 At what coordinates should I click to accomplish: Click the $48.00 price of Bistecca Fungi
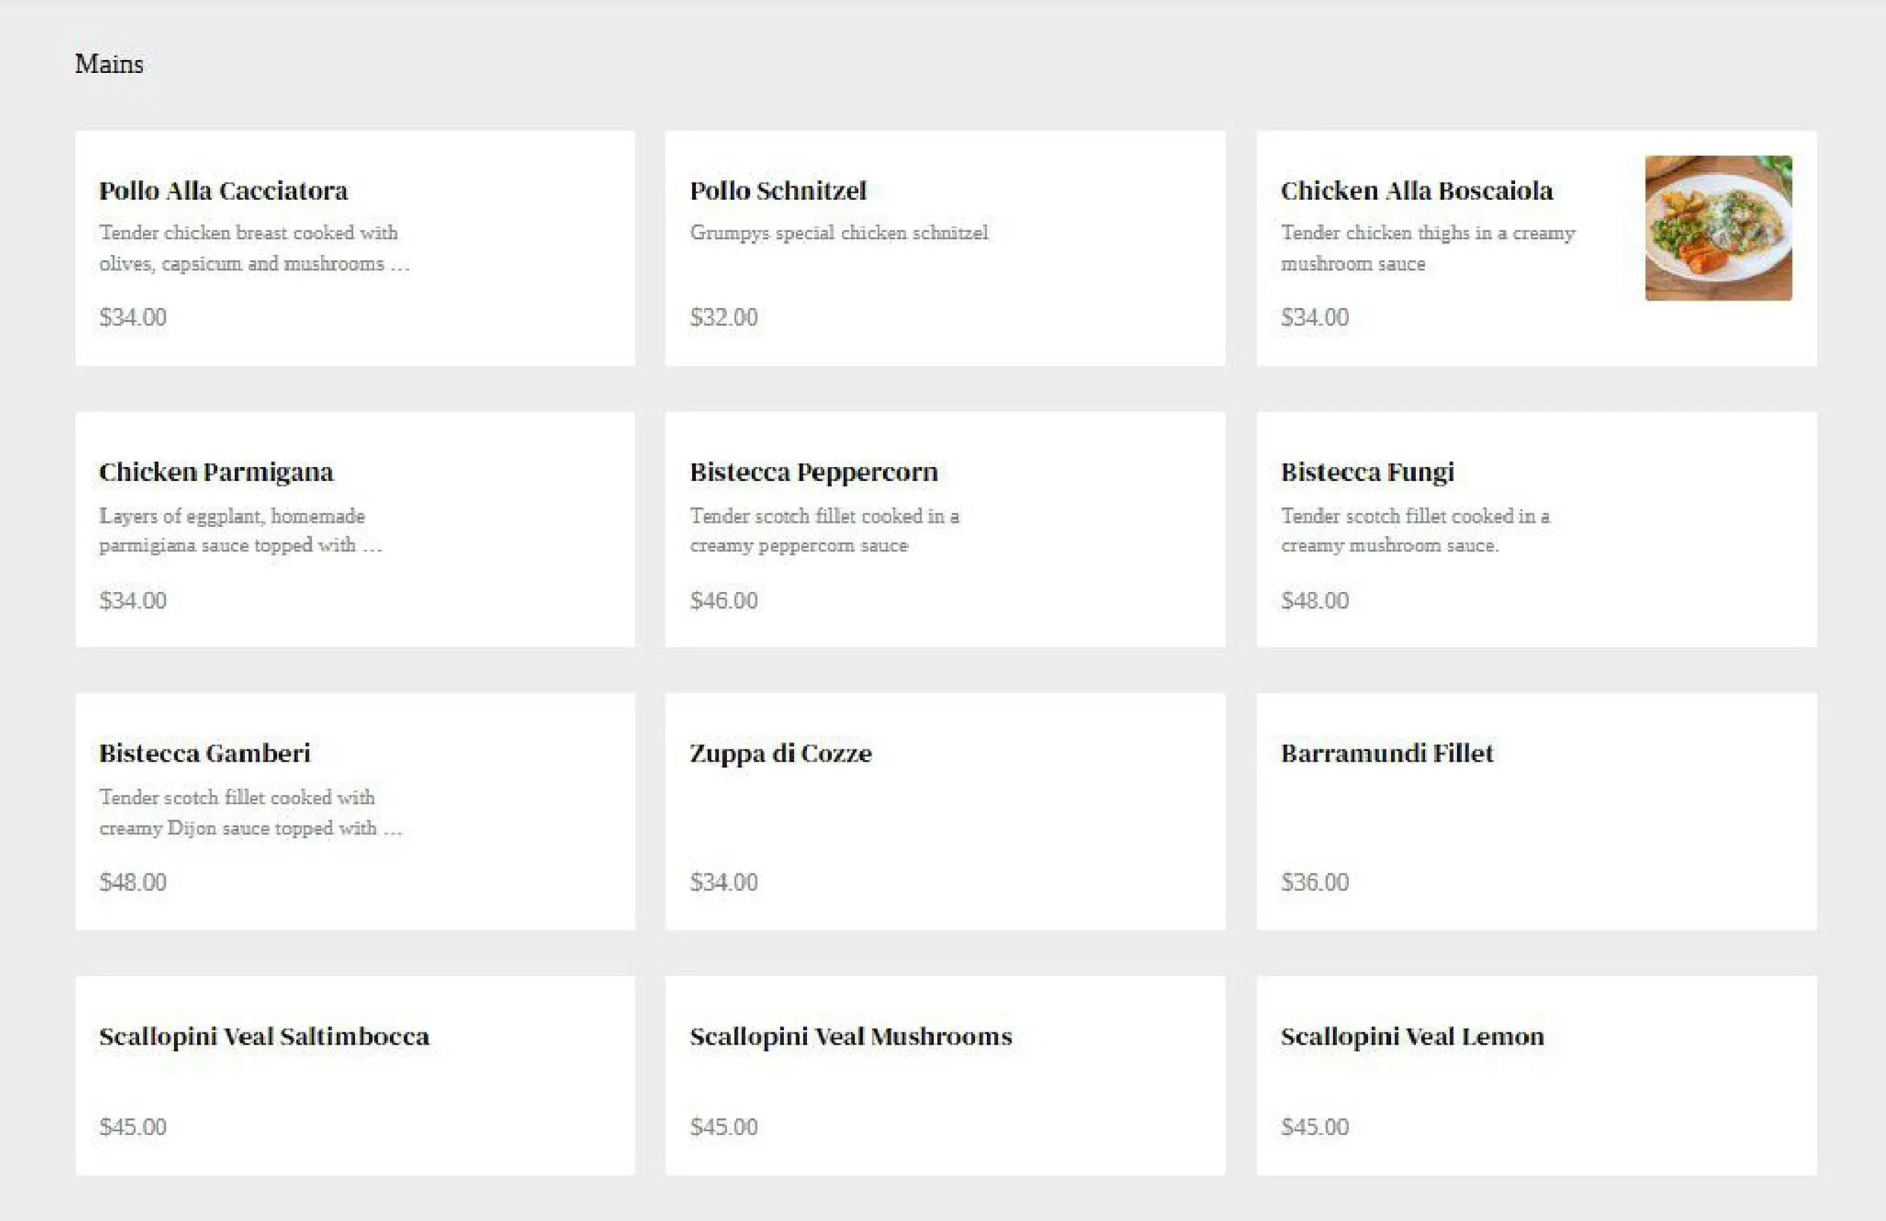[1315, 600]
